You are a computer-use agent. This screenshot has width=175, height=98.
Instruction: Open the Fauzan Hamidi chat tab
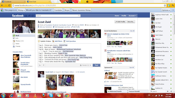(x=138, y=91)
